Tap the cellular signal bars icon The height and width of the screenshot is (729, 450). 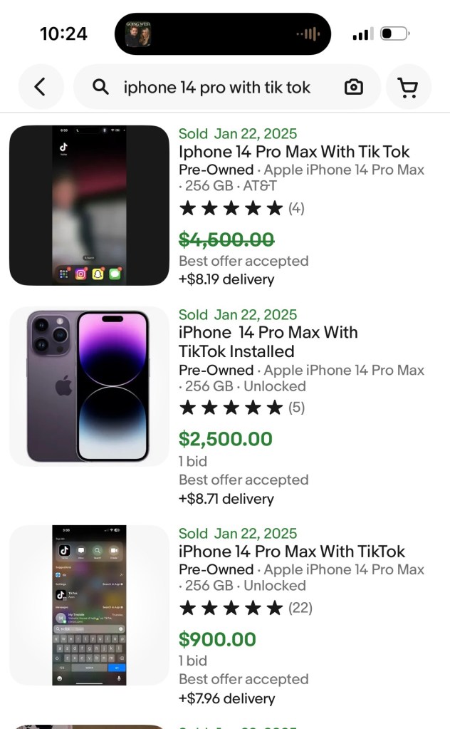point(362,34)
